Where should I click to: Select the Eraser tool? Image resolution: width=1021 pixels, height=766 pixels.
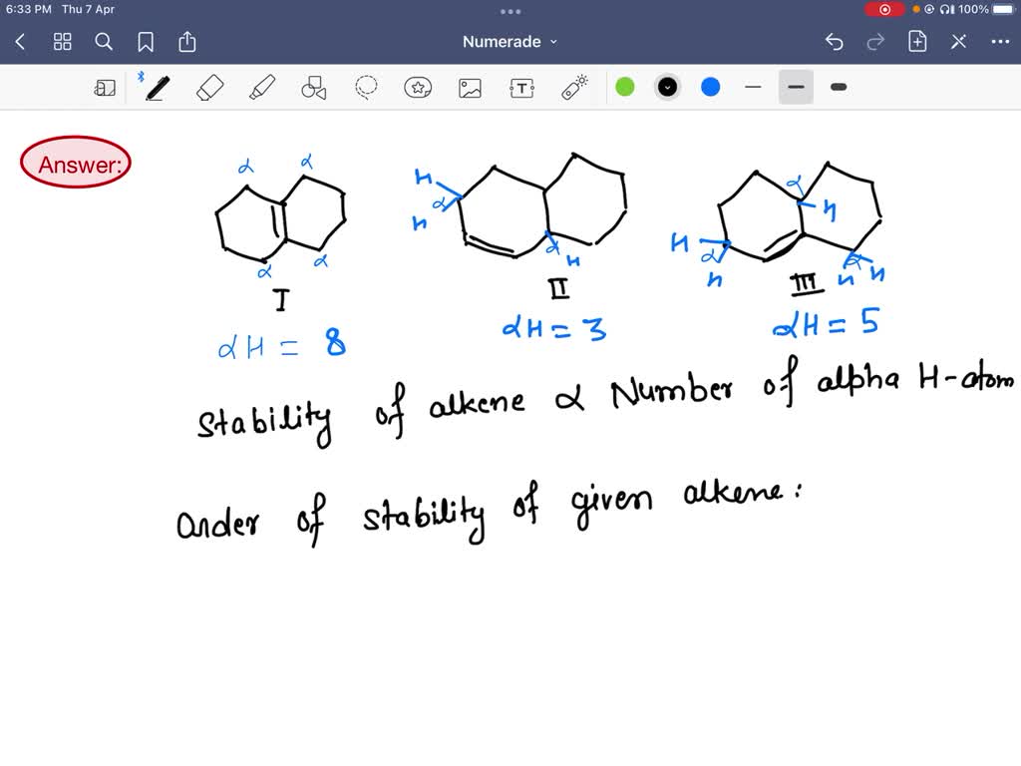point(209,87)
